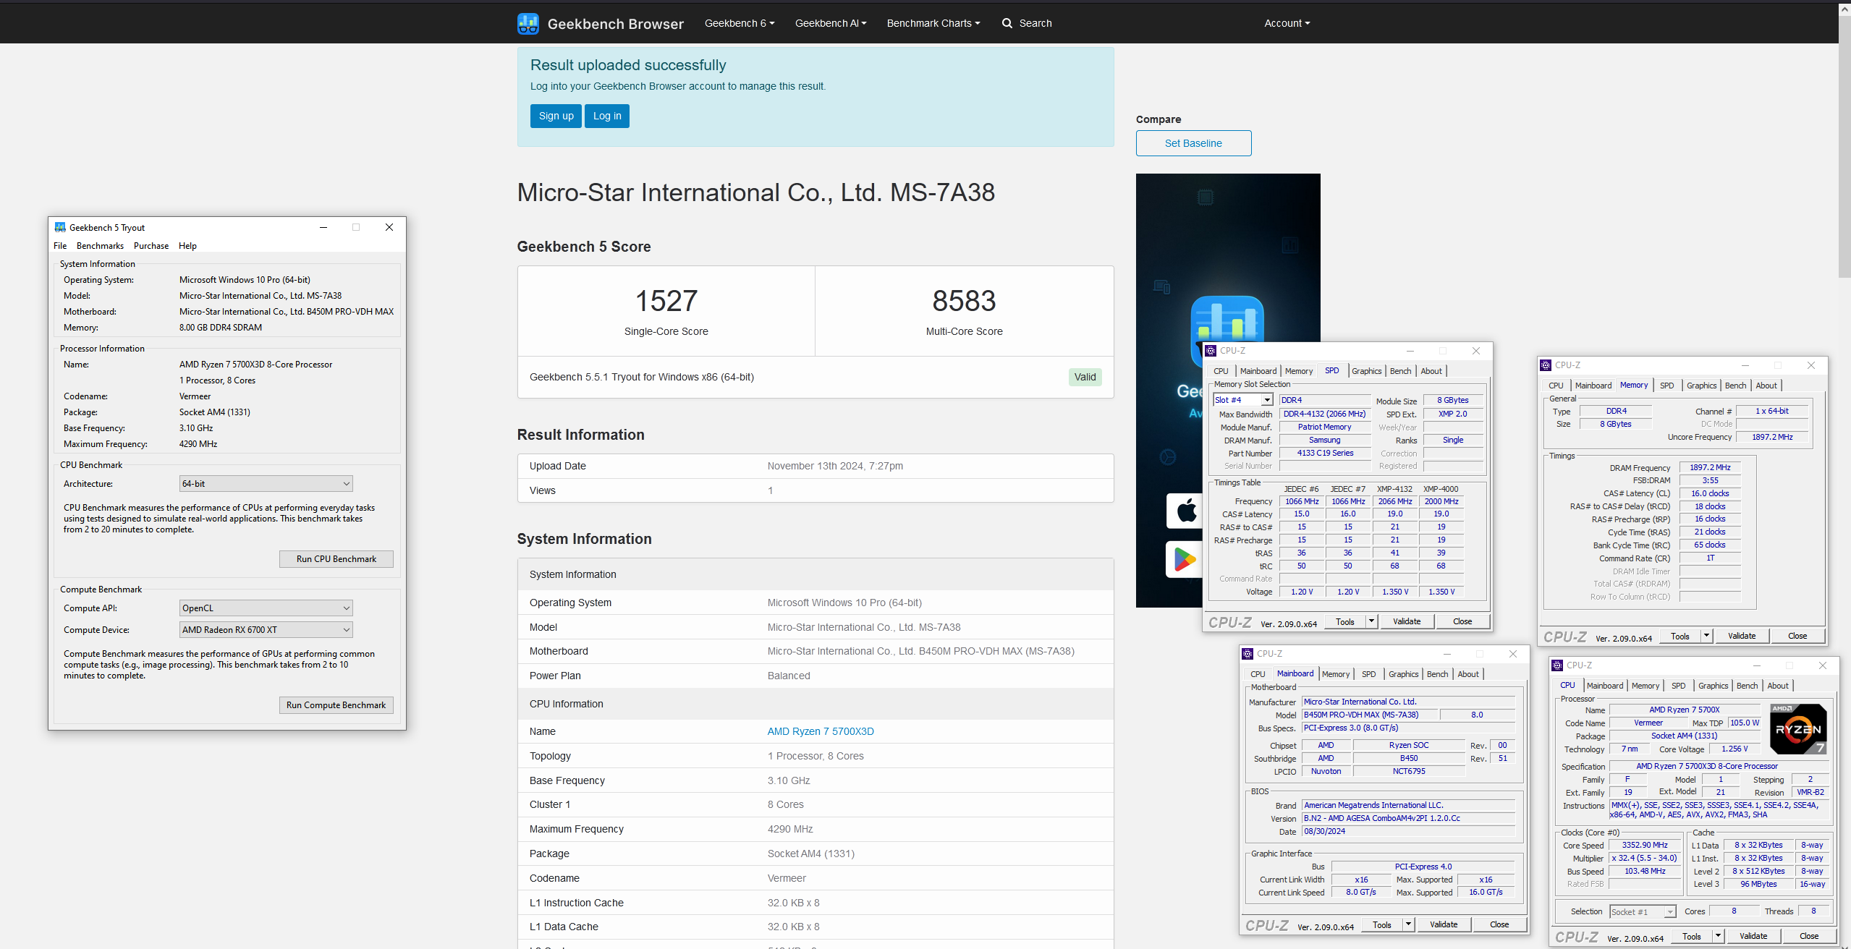1851x949 pixels.
Task: Click the 1527 Single-Core Score value
Action: point(666,301)
